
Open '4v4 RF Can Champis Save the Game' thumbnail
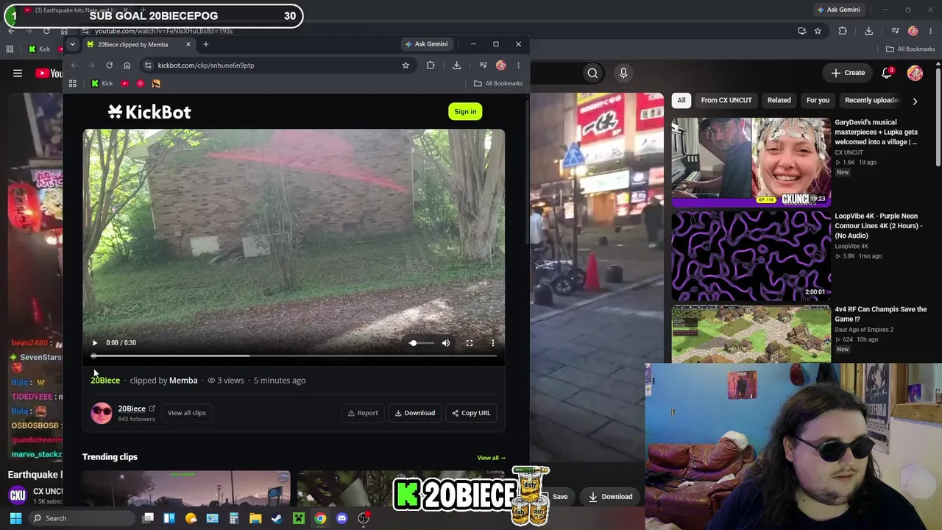751,334
